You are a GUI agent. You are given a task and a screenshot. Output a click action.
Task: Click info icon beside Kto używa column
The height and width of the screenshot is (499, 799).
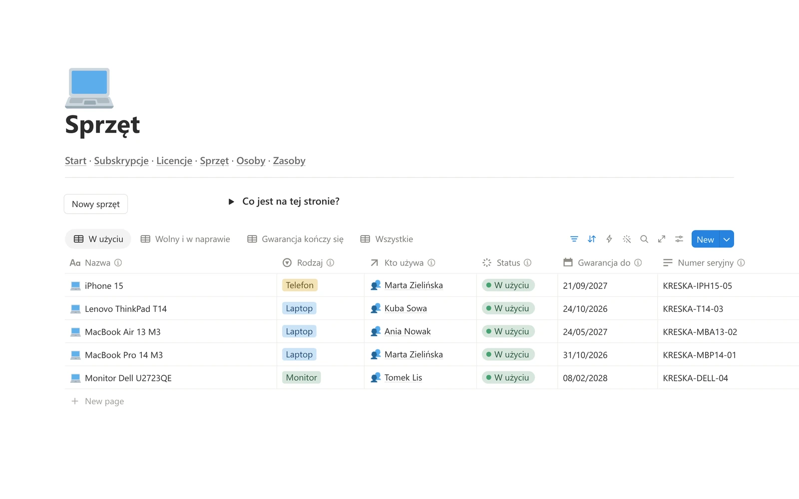[431, 262]
